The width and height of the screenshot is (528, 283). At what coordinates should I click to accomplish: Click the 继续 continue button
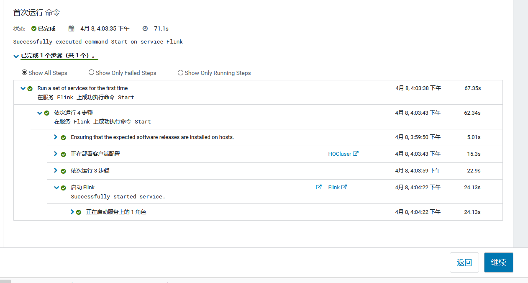[499, 262]
